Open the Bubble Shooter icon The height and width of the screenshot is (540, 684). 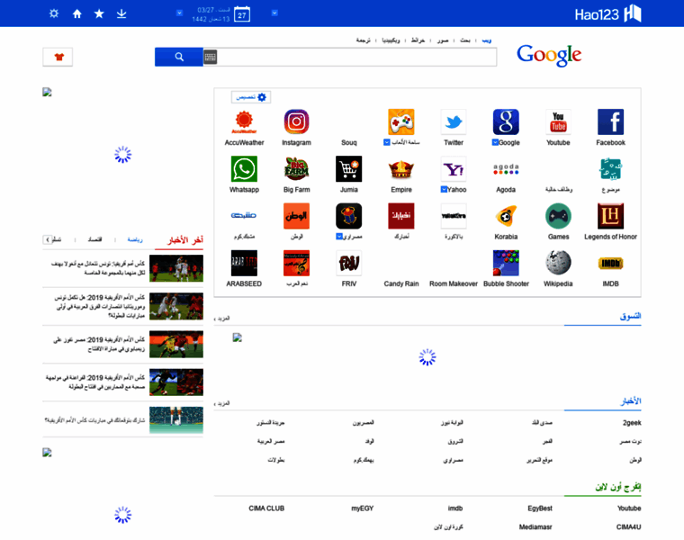click(506, 263)
